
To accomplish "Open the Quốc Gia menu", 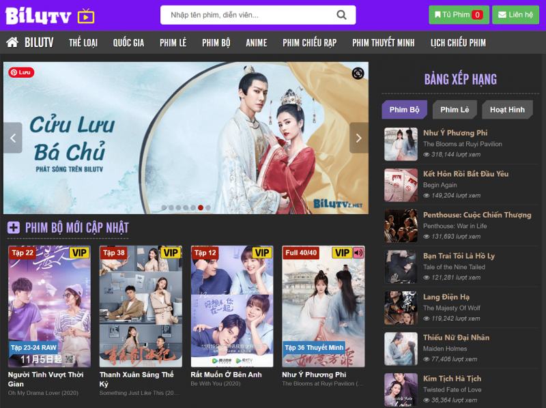I will pos(128,42).
